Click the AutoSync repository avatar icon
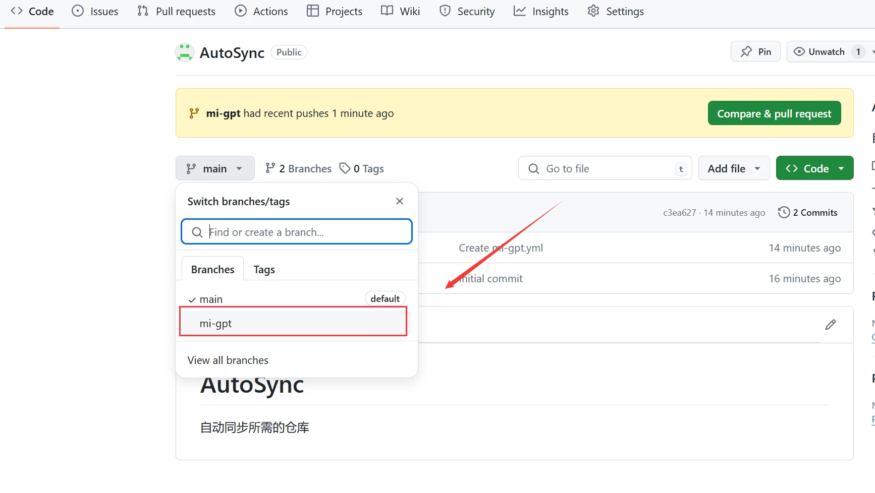Screen dimensions: 875x493 pyautogui.click(x=184, y=52)
